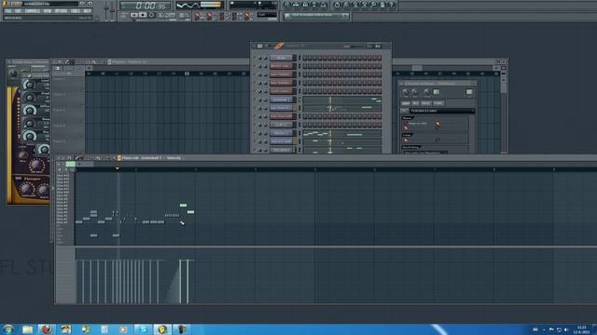Open the FILE menu
The width and height of the screenshot is (597, 335).
point(8,11)
